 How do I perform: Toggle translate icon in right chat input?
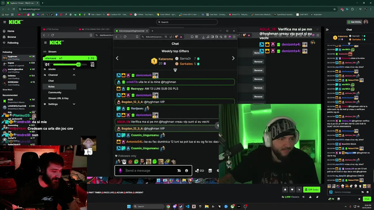[363, 192]
